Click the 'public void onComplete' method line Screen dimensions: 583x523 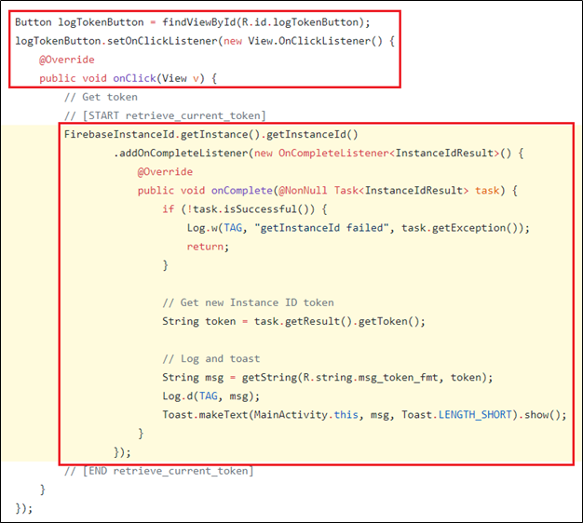click(327, 191)
